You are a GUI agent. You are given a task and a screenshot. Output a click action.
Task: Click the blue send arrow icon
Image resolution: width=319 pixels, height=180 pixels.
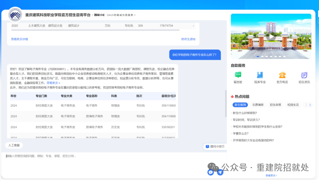tap(220, 172)
